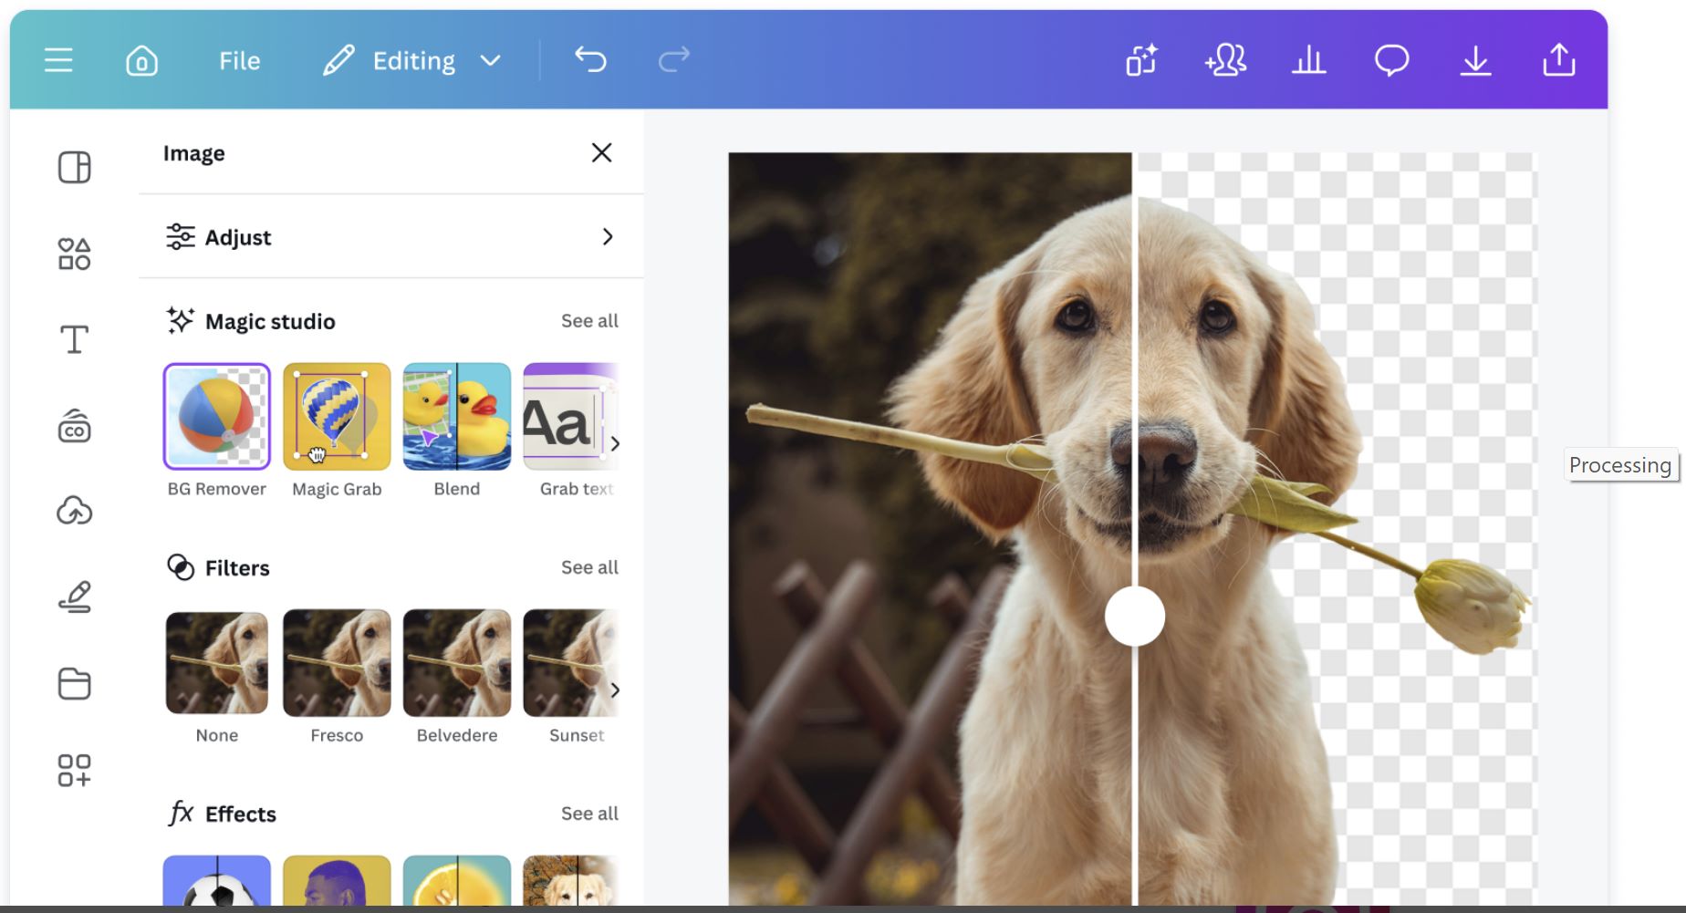1686x913 pixels.
Task: Click the undo arrow
Action: click(590, 60)
